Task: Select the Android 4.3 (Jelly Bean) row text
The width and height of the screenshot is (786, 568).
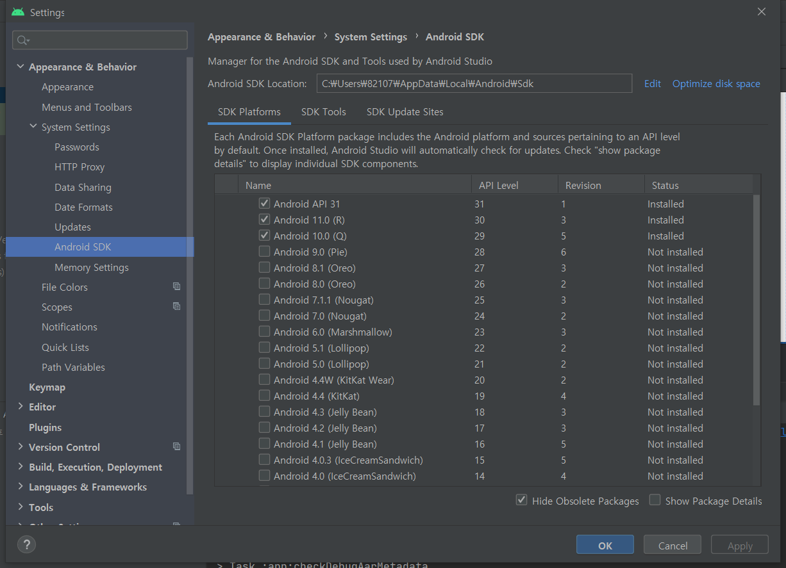Action: click(325, 412)
